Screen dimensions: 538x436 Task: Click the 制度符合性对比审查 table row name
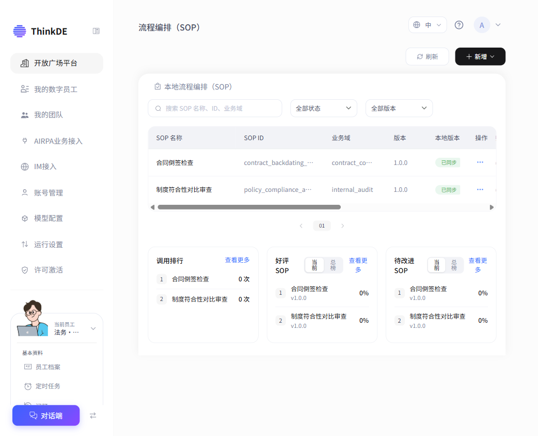[x=184, y=190]
